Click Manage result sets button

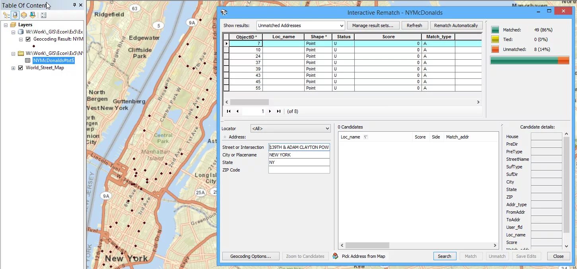(x=373, y=25)
